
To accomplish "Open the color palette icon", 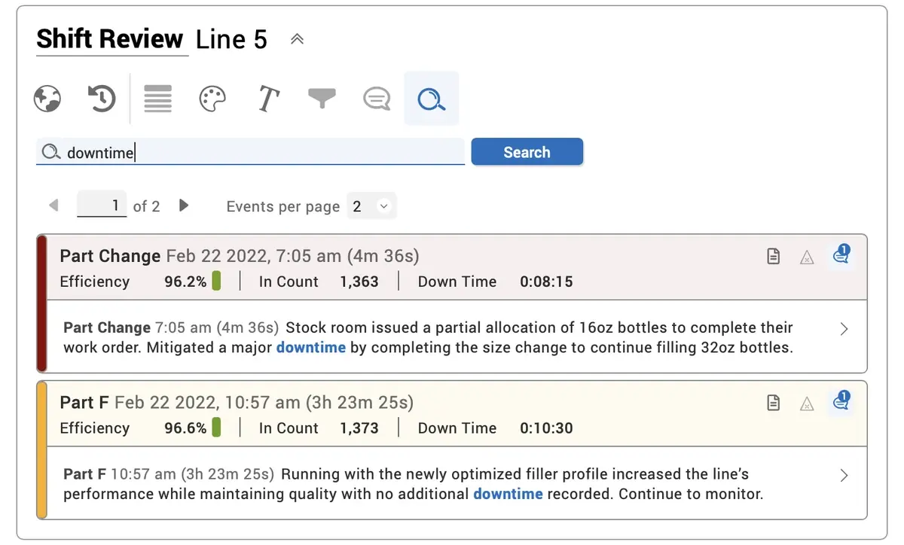I will [212, 99].
